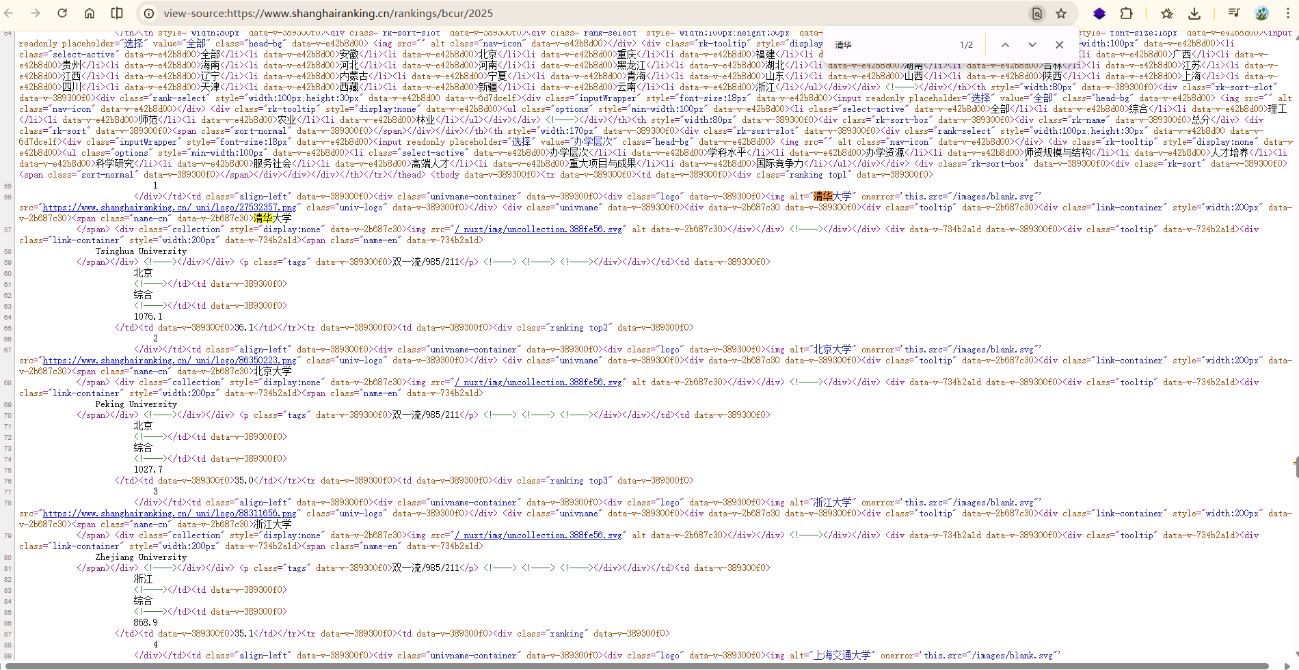The height and width of the screenshot is (670, 1299).
Task: Open uncollection svg link on line 68
Action: pyautogui.click(x=539, y=382)
